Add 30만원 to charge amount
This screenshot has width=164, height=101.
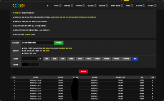[x=89, y=59]
